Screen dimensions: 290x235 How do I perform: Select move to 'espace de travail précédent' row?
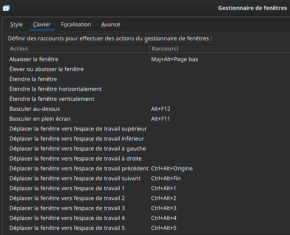coord(79,168)
